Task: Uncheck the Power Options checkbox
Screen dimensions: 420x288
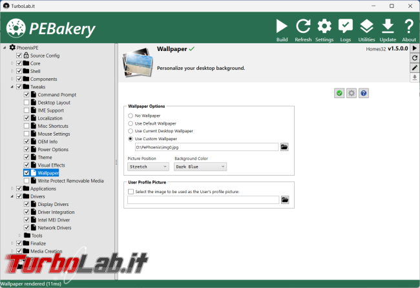Action: point(26,149)
